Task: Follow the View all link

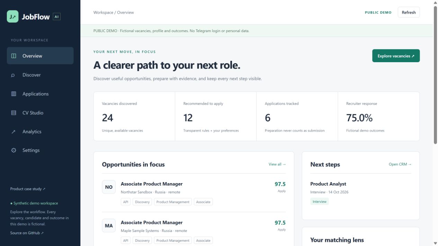Action: [x=277, y=164]
